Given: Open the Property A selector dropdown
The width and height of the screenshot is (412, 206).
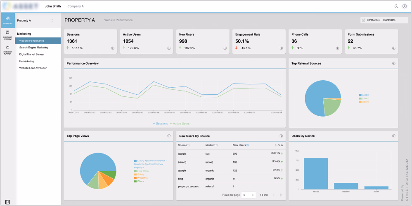Looking at the screenshot, I should tap(36, 20).
